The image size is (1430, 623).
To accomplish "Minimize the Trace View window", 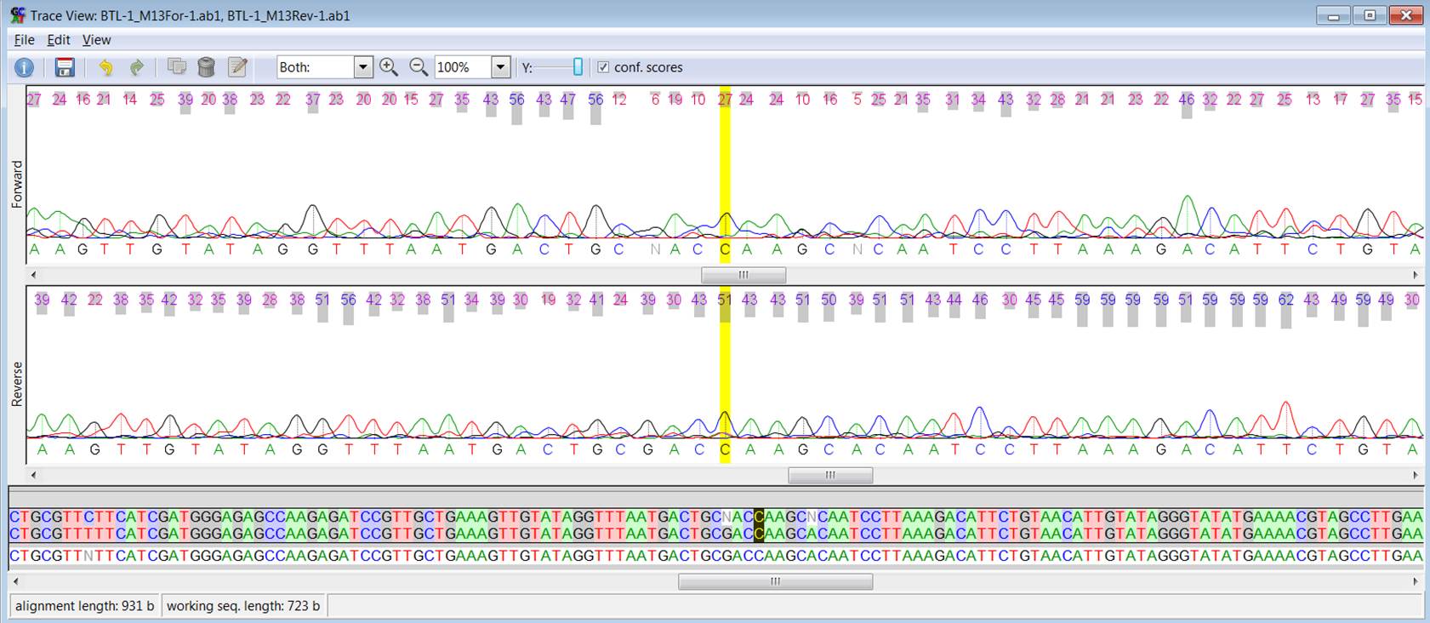I will click(1333, 15).
